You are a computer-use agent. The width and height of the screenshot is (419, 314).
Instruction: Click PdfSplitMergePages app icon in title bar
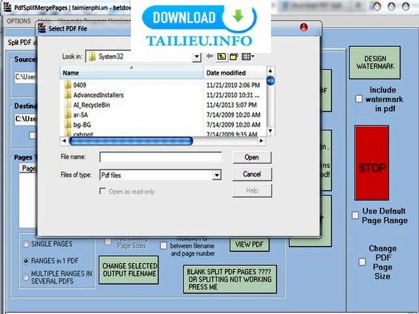tap(7, 7)
